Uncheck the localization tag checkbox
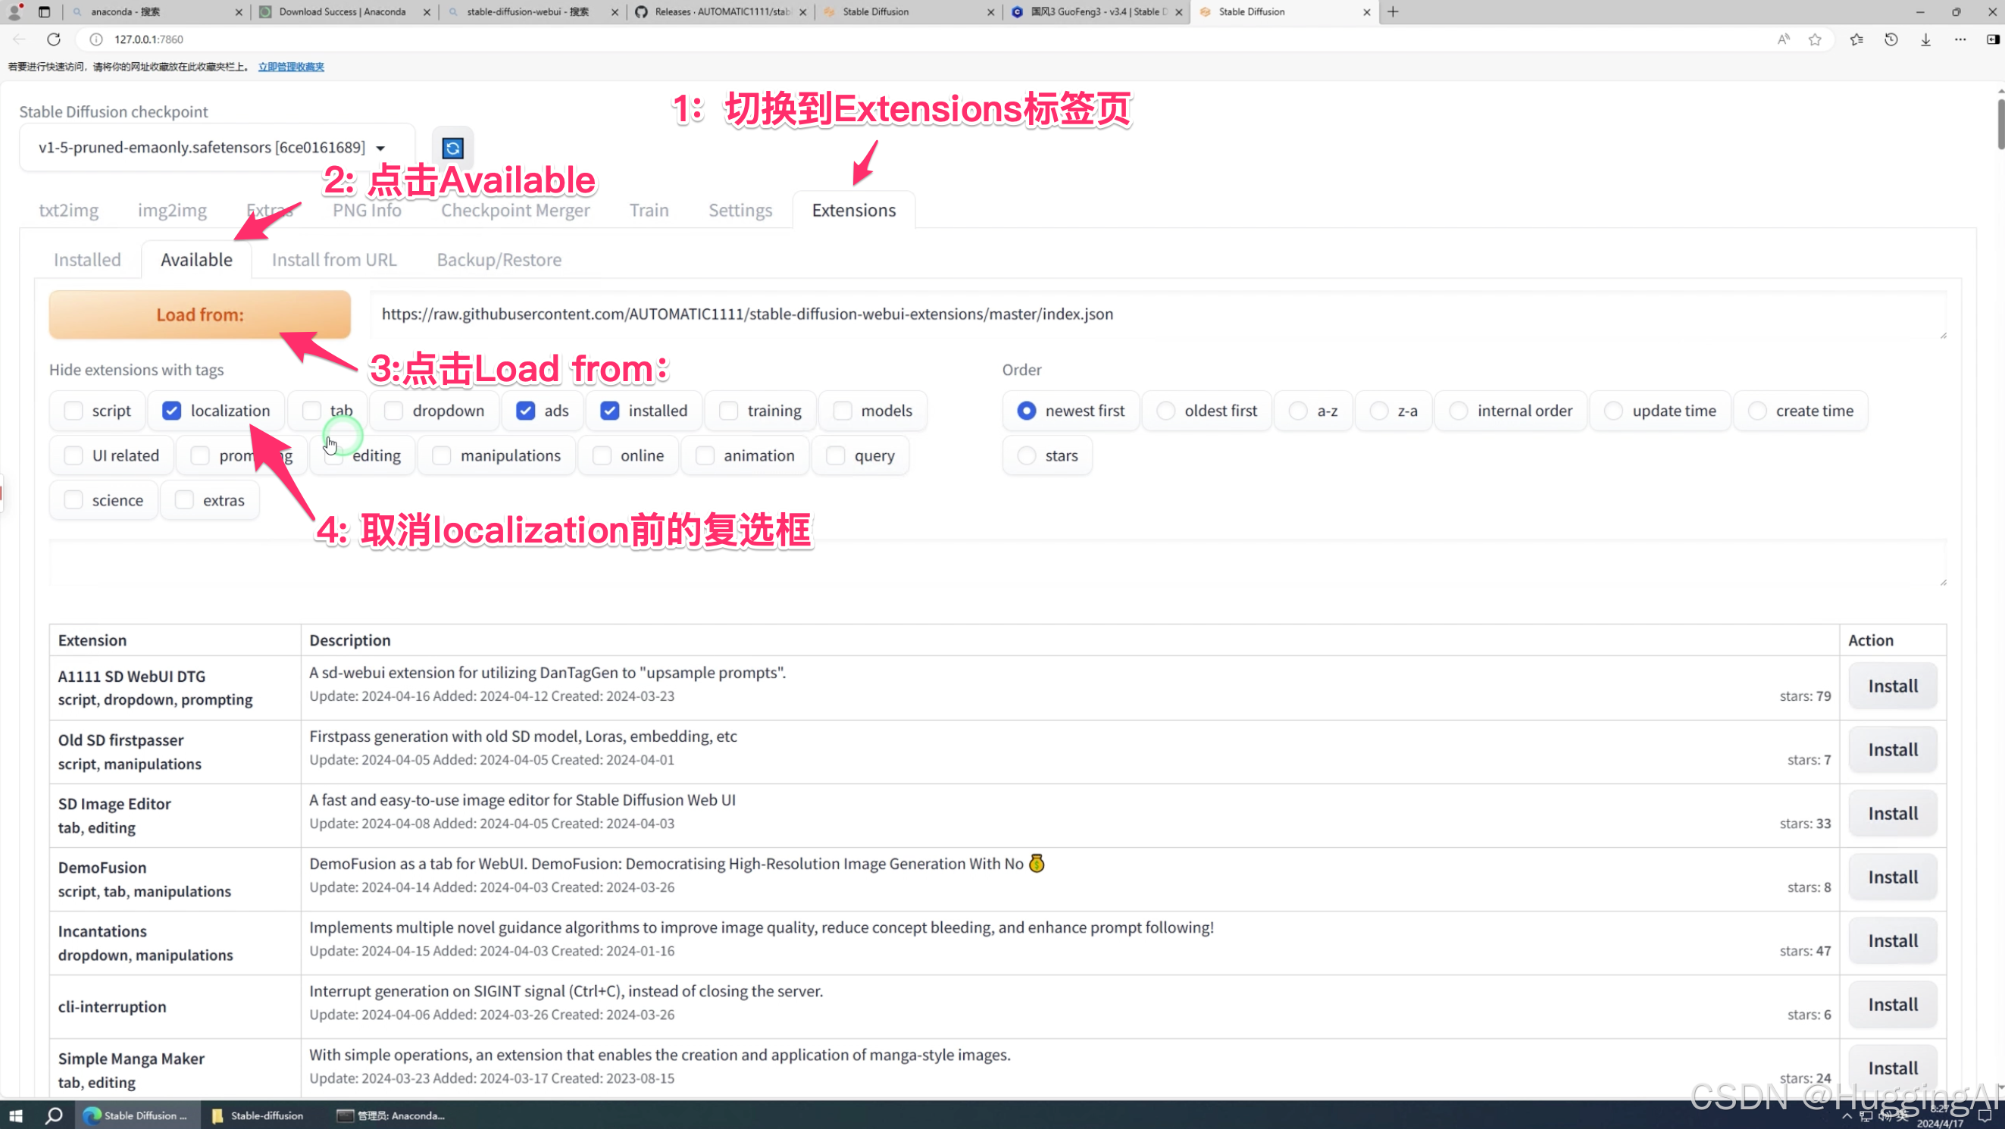The height and width of the screenshot is (1129, 2005). tap(171, 410)
